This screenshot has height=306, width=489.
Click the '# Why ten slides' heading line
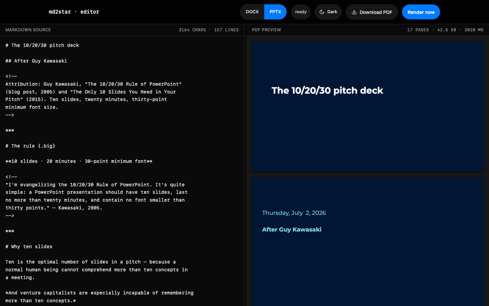(29, 247)
